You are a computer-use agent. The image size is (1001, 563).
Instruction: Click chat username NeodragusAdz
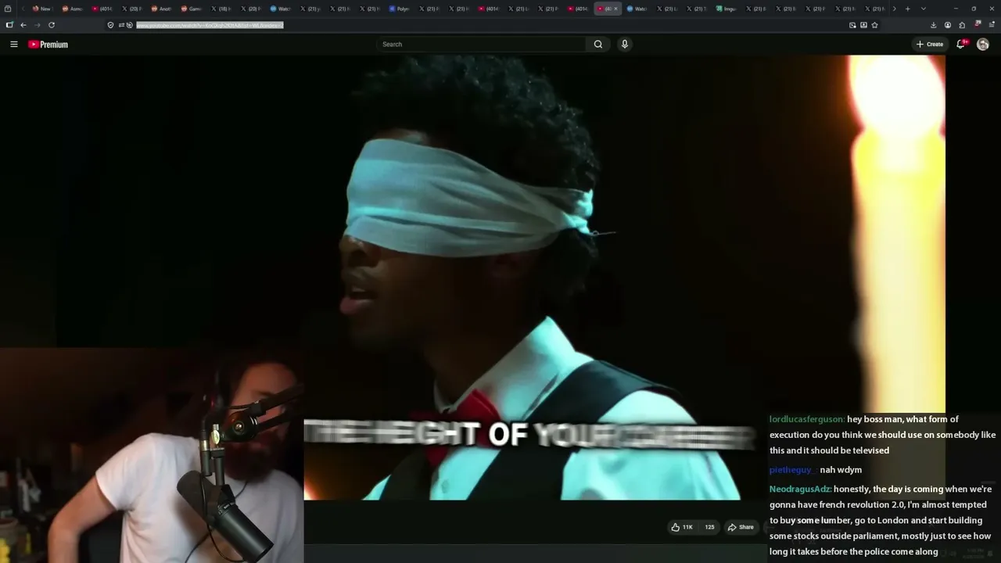(x=800, y=489)
